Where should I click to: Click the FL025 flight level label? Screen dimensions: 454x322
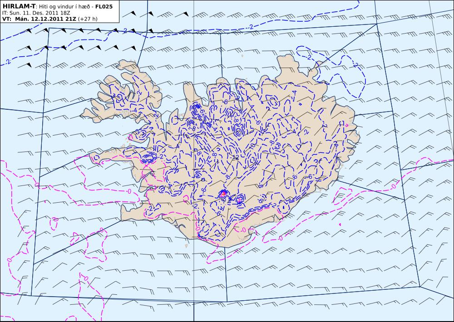coord(104,6)
